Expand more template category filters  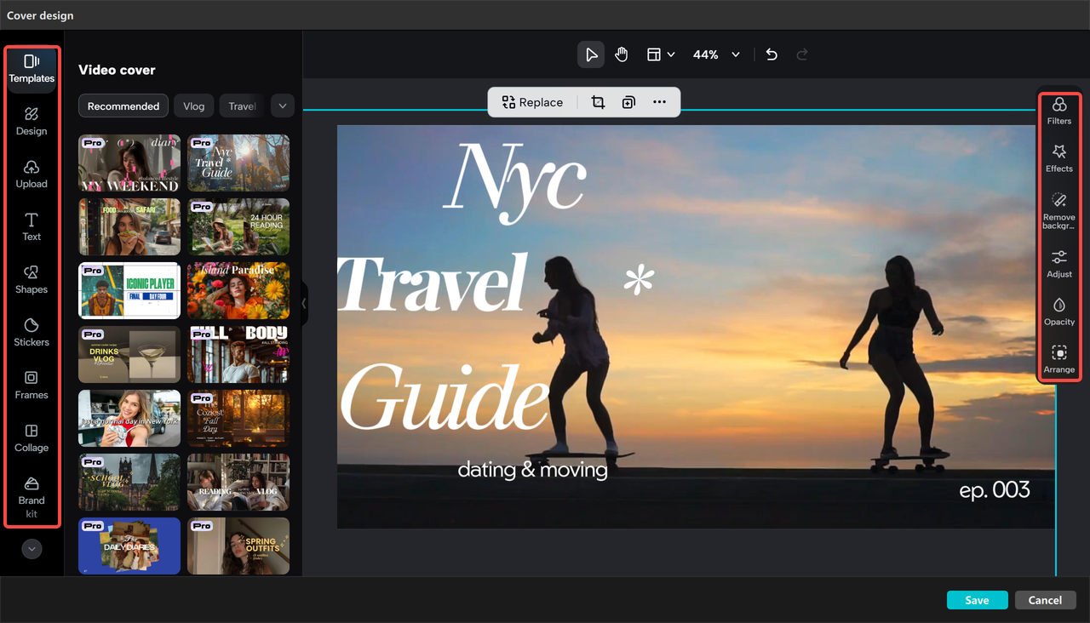(282, 106)
